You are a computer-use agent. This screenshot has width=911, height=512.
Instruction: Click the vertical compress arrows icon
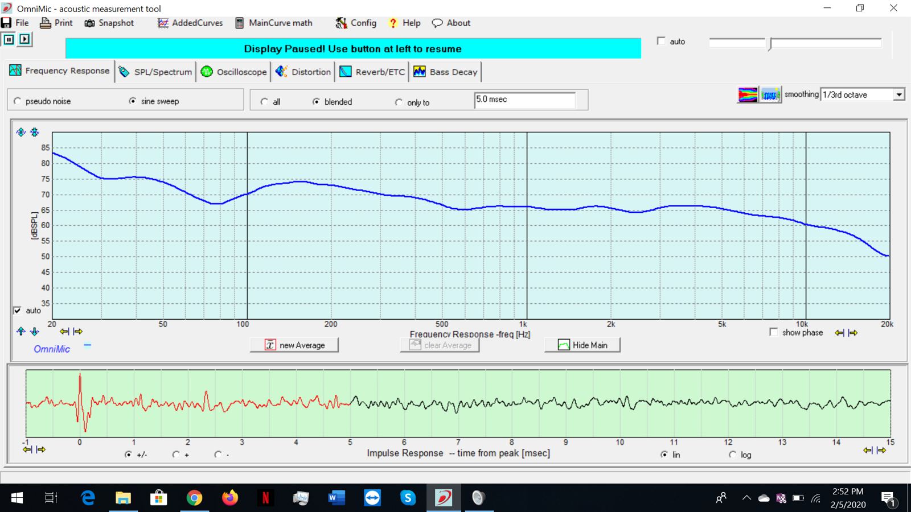[35, 132]
